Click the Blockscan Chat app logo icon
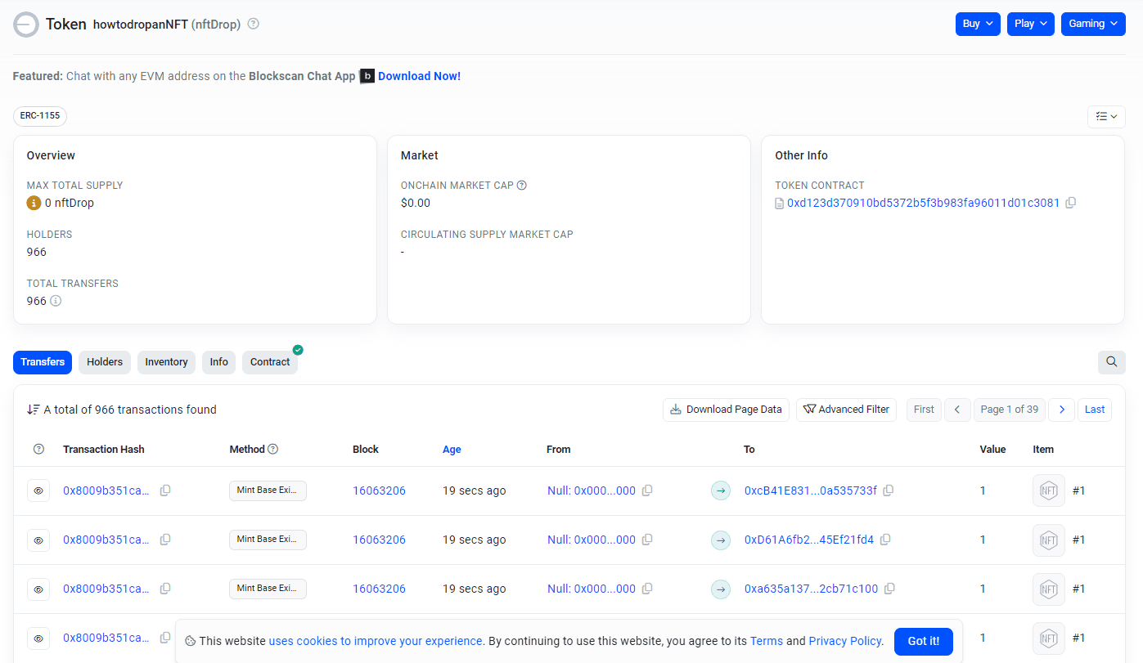Viewport: 1143px width, 663px height. [x=367, y=76]
